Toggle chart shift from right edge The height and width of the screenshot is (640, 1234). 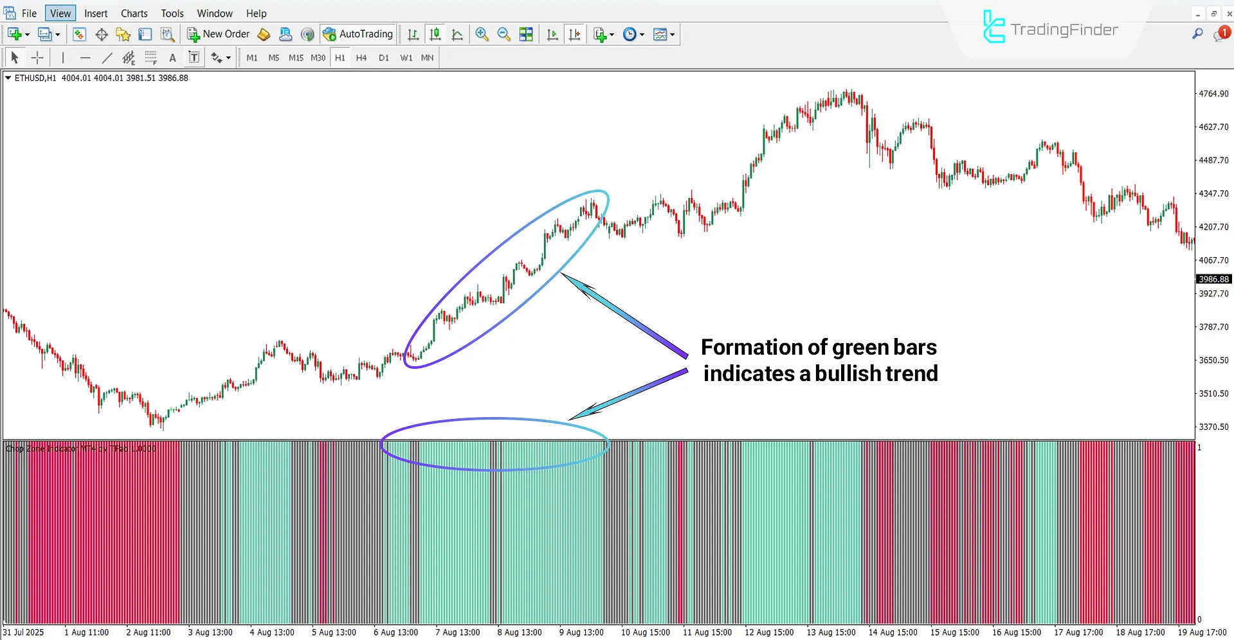pyautogui.click(x=575, y=34)
